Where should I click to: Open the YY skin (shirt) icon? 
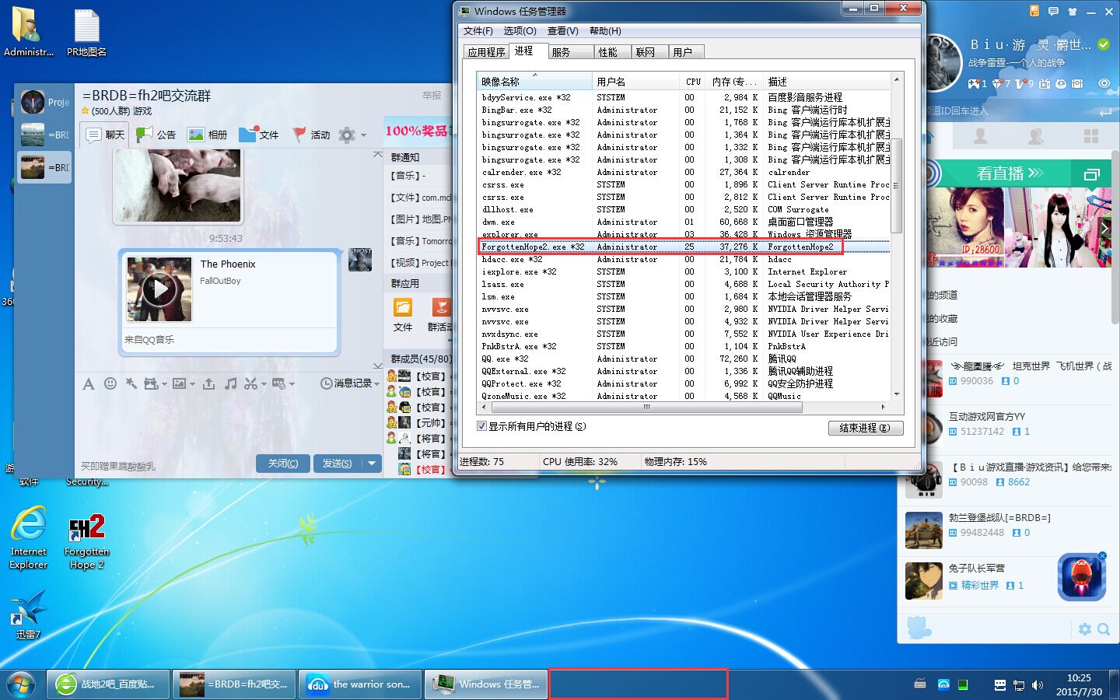[1073, 12]
